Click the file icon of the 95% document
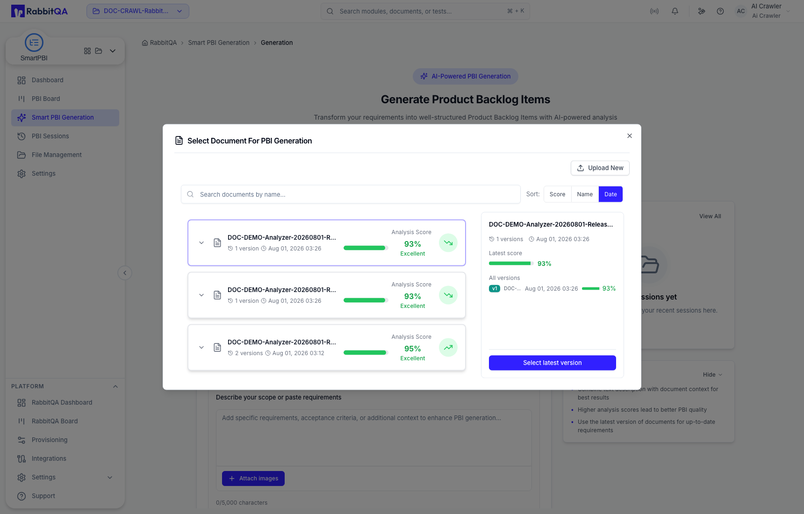Image resolution: width=804 pixels, height=514 pixels. tap(217, 348)
